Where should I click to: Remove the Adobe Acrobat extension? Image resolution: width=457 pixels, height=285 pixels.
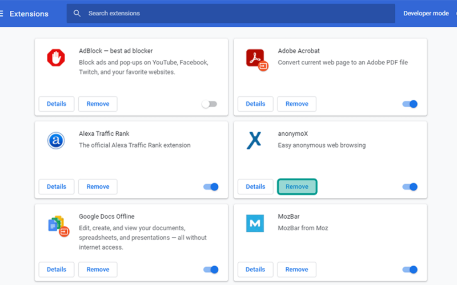[296, 104]
